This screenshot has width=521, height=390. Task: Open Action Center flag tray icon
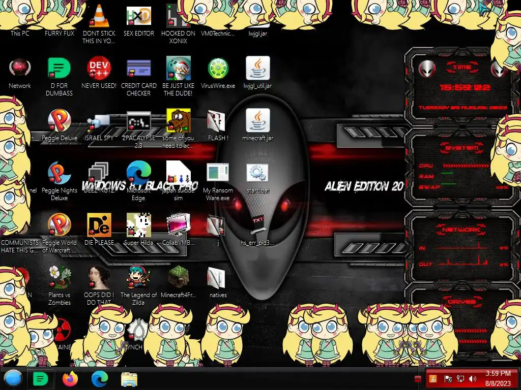(448, 379)
